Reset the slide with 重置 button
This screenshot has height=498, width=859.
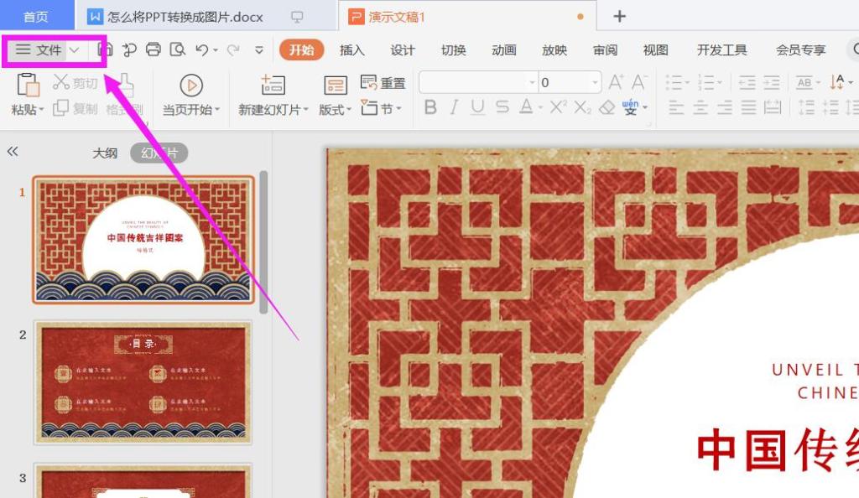383,83
